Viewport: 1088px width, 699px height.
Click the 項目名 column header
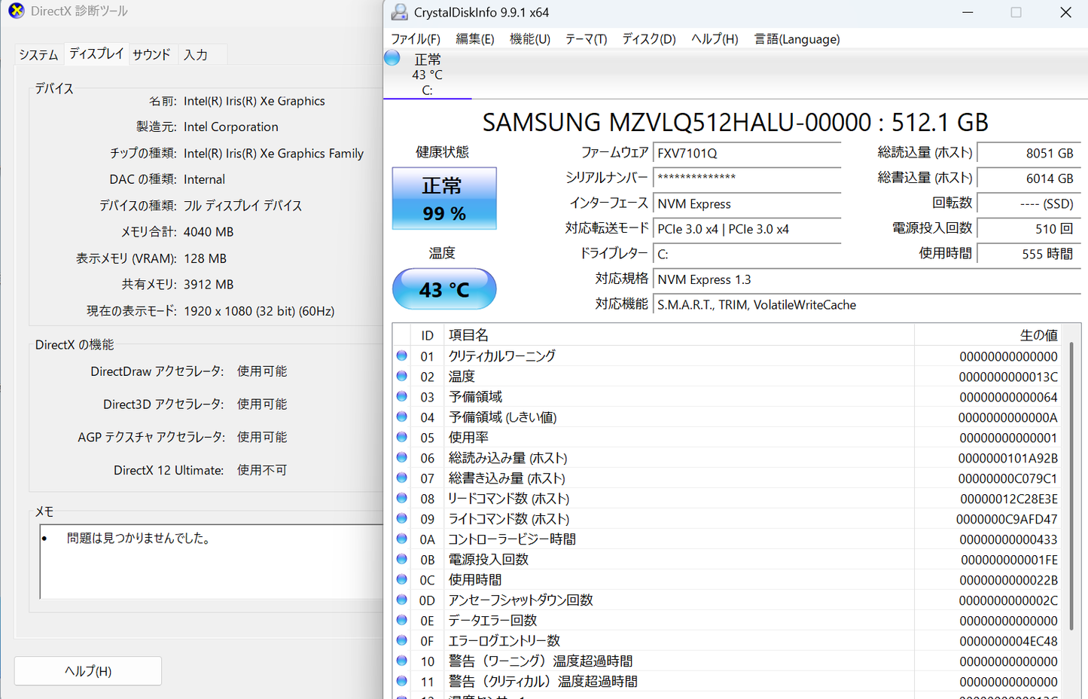pyautogui.click(x=680, y=335)
